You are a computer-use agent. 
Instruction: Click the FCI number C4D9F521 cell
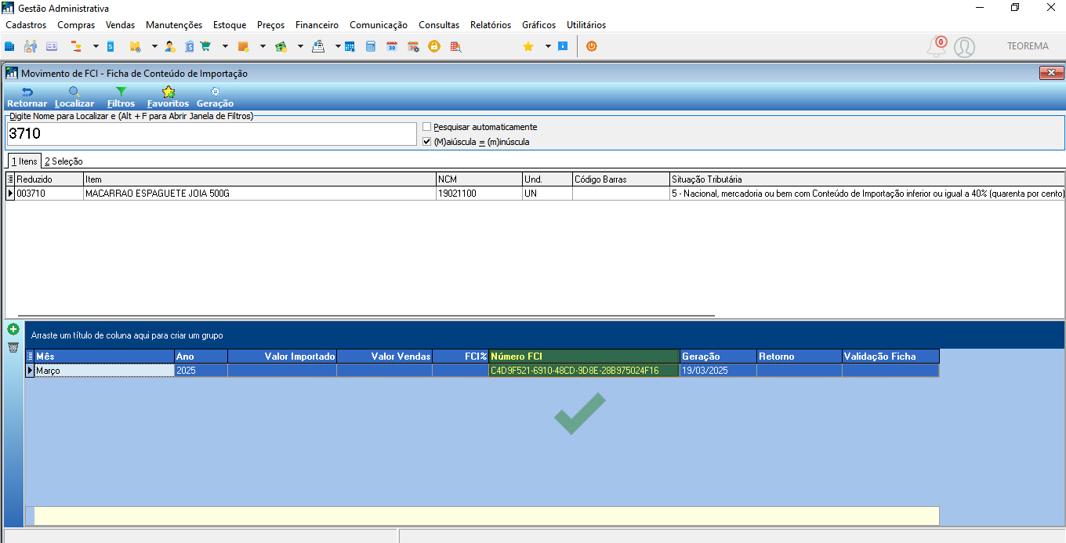[584, 371]
